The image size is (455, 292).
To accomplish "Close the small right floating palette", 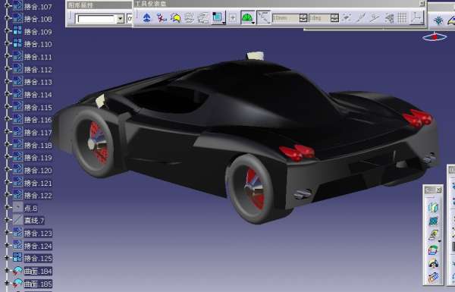I will click(x=439, y=190).
